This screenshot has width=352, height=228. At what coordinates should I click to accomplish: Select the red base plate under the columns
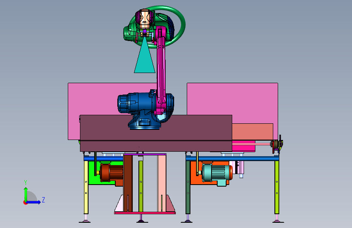click(145, 213)
